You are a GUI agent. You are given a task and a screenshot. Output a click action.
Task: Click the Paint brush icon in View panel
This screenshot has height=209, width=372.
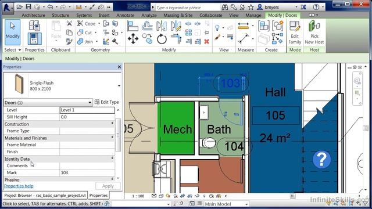(x=217, y=37)
